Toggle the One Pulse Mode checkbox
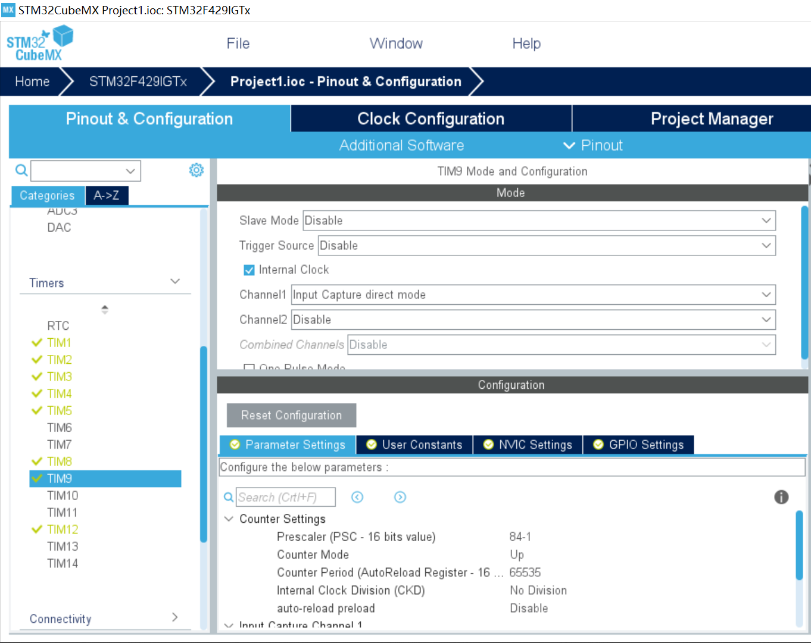The image size is (811, 643). pyautogui.click(x=249, y=367)
